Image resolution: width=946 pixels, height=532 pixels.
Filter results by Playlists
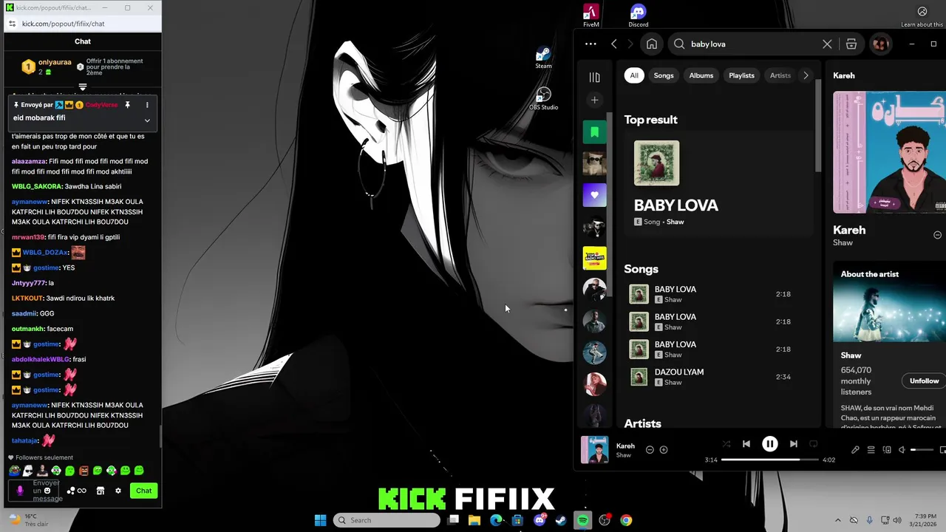[741, 75]
